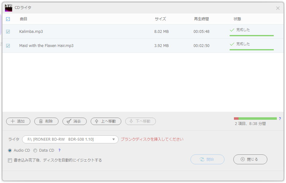Click the 00:05:48 duration value
Image resolution: width=286 pixels, height=183 pixels.
201,32
